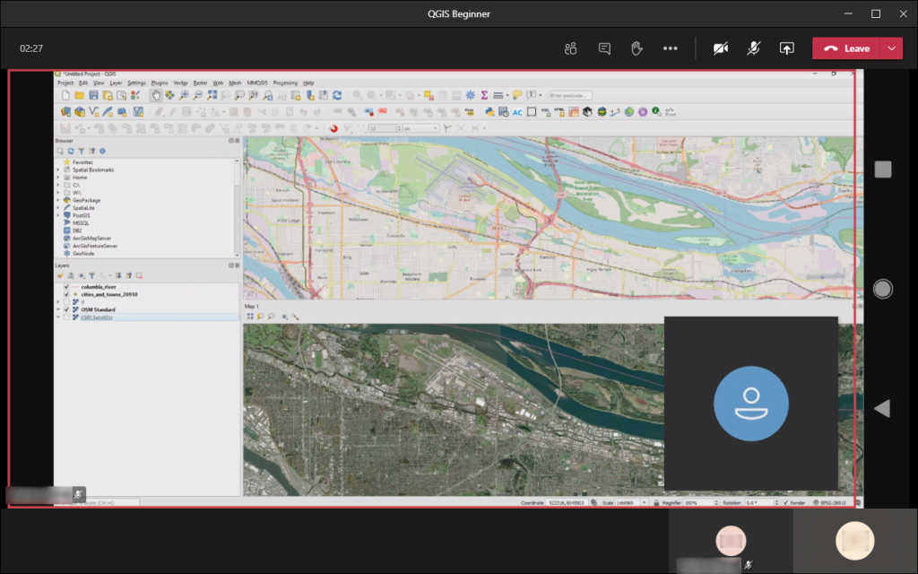Expand the Home node in Browser
The width and height of the screenshot is (918, 574).
click(x=58, y=178)
